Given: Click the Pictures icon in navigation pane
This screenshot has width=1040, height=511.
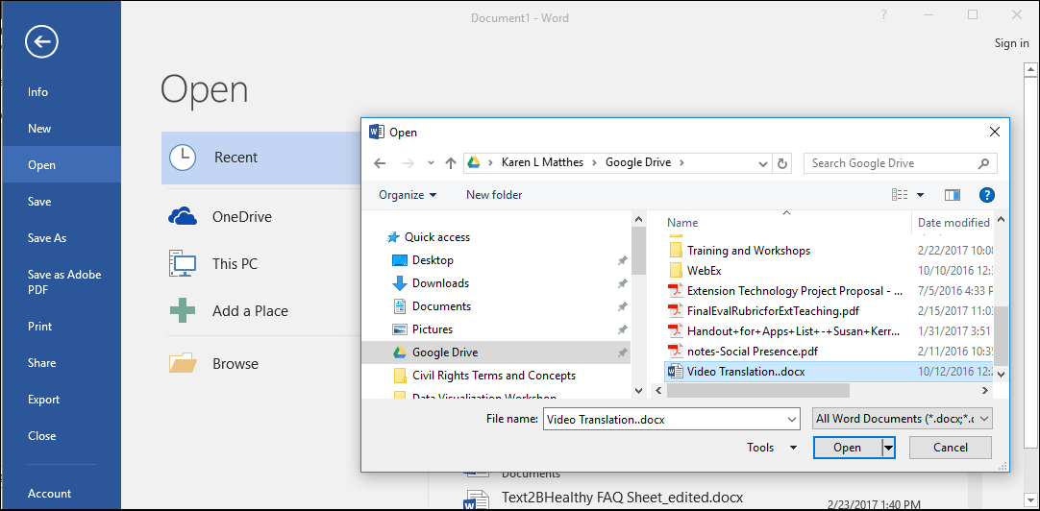Looking at the screenshot, I should point(399,329).
